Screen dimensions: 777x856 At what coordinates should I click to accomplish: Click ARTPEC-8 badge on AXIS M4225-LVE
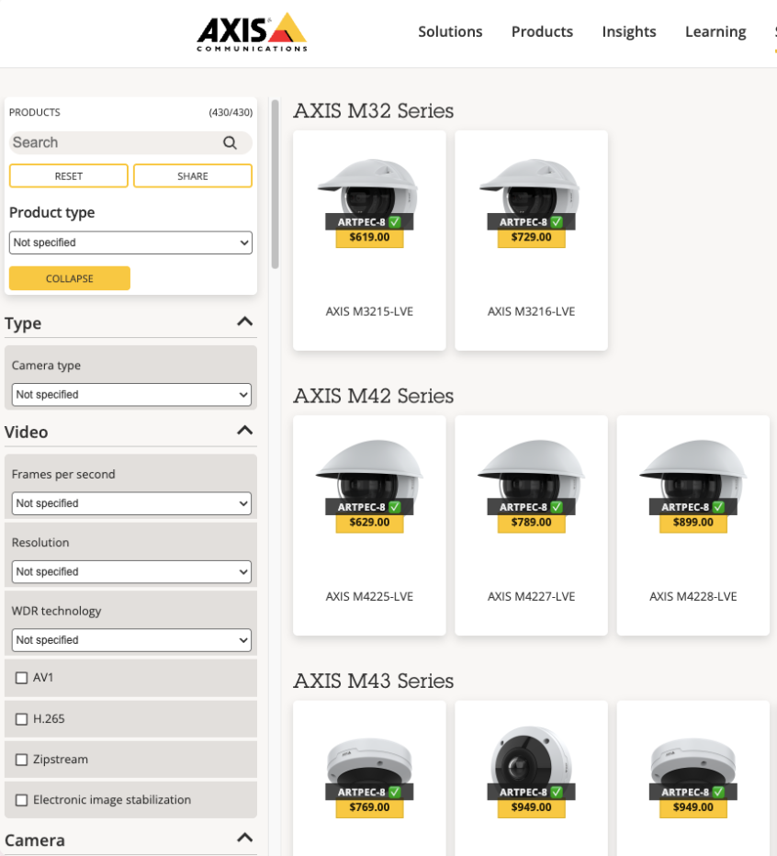coord(369,507)
